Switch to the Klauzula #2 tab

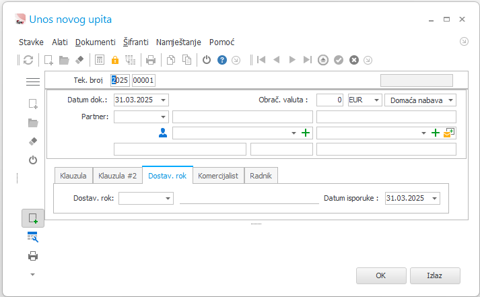coord(117,176)
